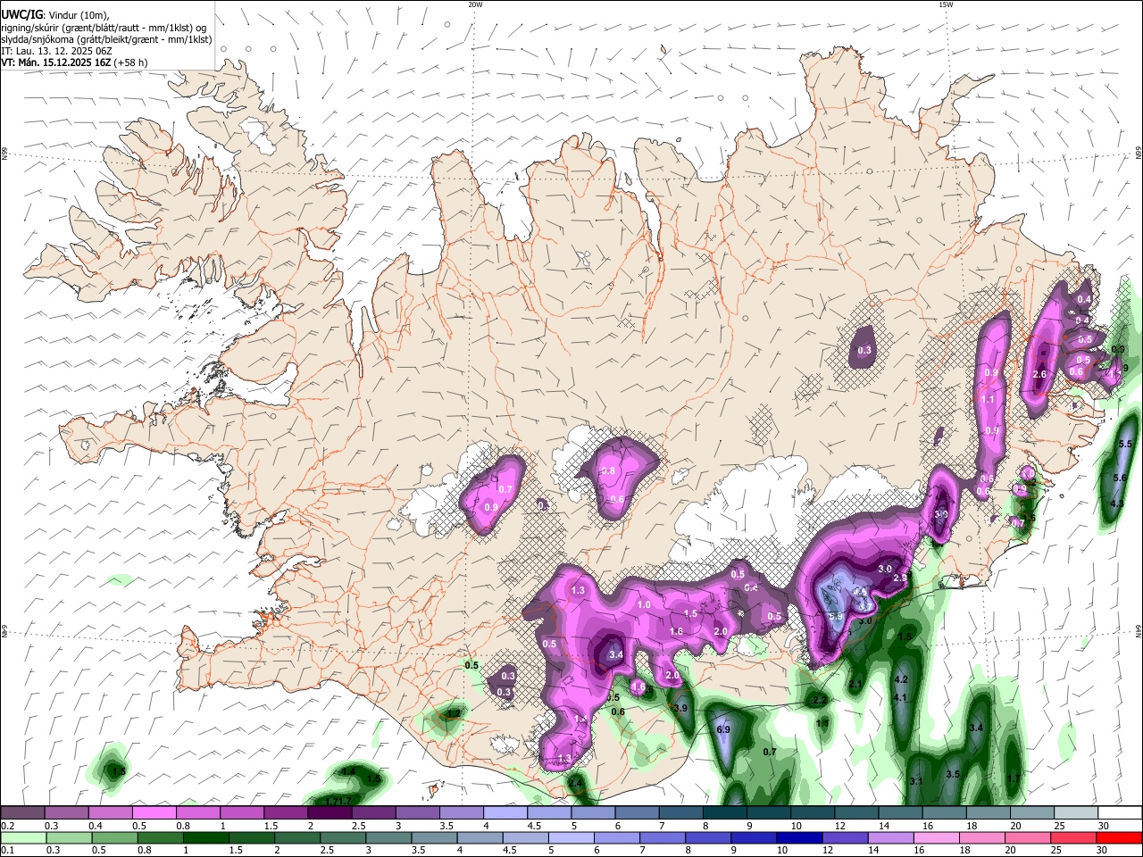Click the bright red 30+ rain legend swatch
The width and height of the screenshot is (1143, 857).
click(1119, 837)
